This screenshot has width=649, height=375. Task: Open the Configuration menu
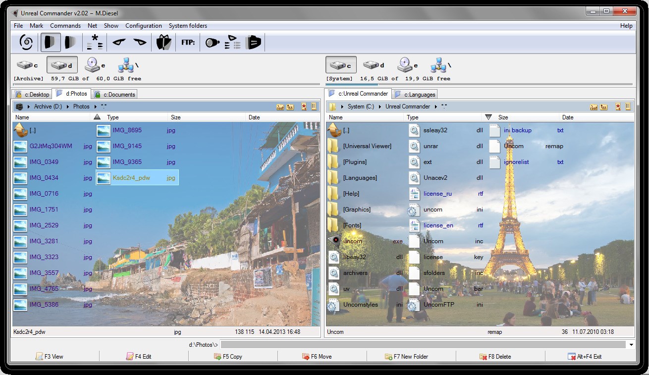[144, 26]
